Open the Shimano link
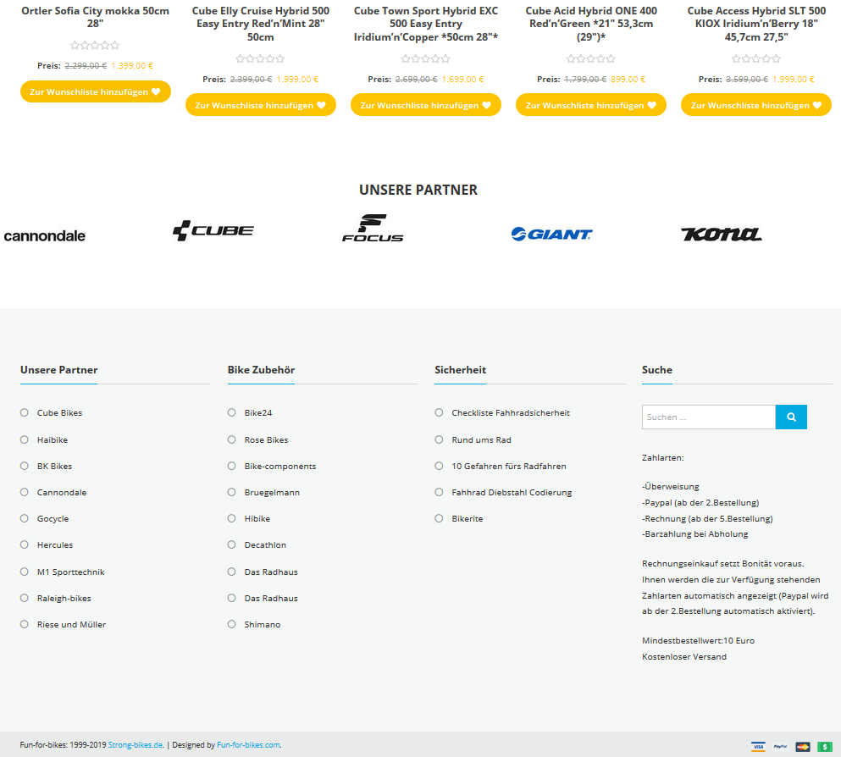841x757 pixels. tap(263, 625)
